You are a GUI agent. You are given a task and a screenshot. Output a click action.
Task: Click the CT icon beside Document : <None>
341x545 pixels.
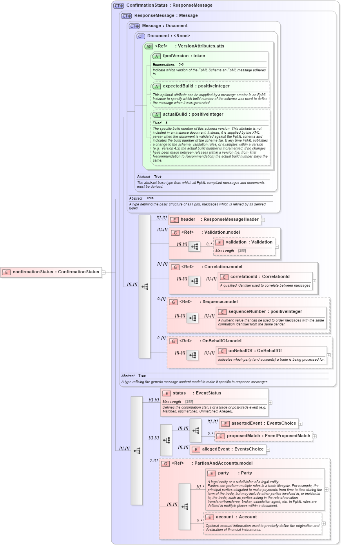point(141,36)
